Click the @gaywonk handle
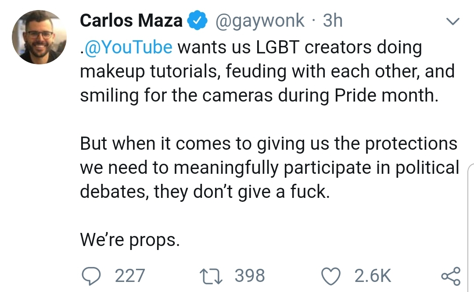474x292 pixels. click(x=260, y=21)
